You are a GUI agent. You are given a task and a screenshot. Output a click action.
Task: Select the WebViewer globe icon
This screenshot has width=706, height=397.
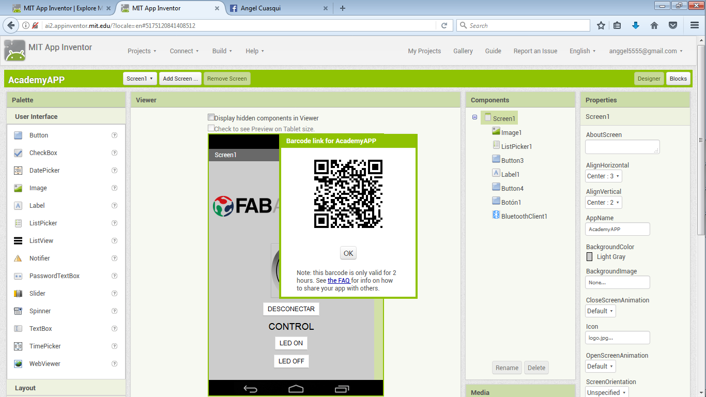(x=18, y=364)
